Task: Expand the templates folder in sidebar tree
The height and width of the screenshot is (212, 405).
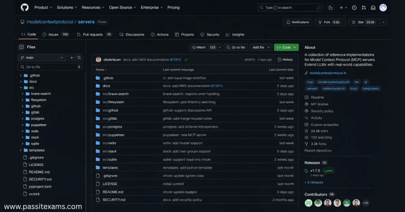Action: click(x=21, y=150)
